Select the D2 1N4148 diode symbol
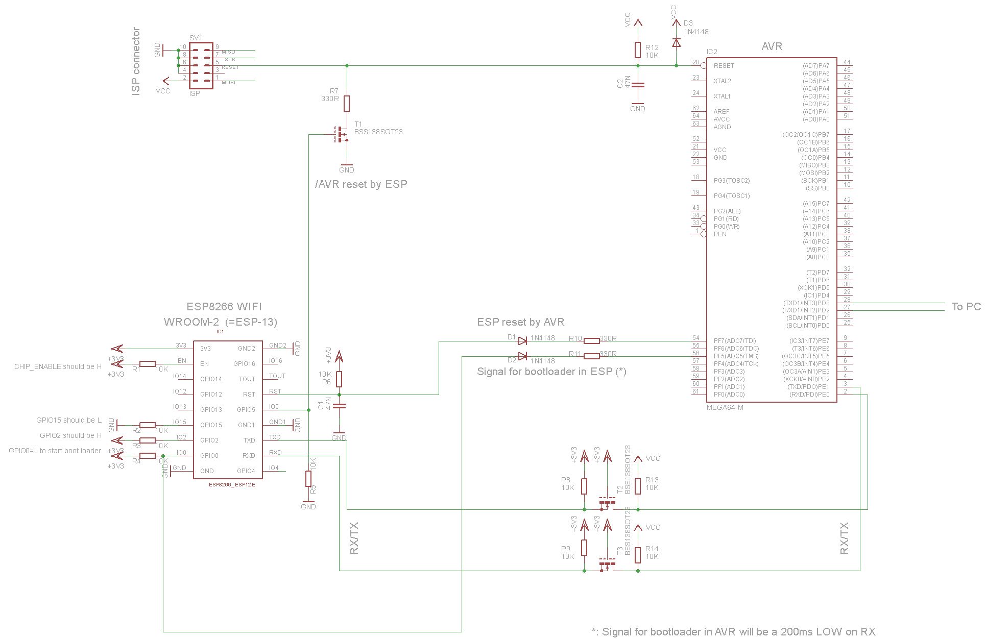The width and height of the screenshot is (986, 639). point(522,356)
